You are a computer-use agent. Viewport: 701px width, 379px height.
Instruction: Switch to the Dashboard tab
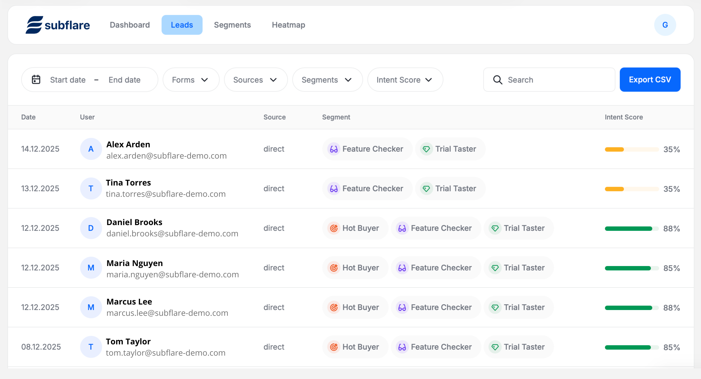click(x=130, y=25)
